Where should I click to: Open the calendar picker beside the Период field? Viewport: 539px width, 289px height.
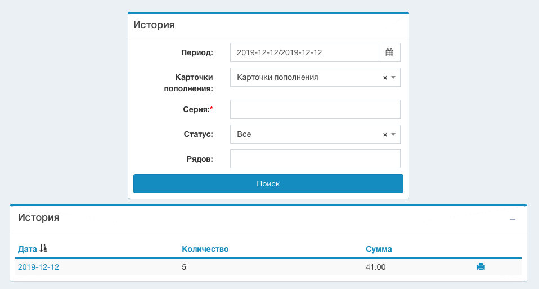click(x=389, y=52)
